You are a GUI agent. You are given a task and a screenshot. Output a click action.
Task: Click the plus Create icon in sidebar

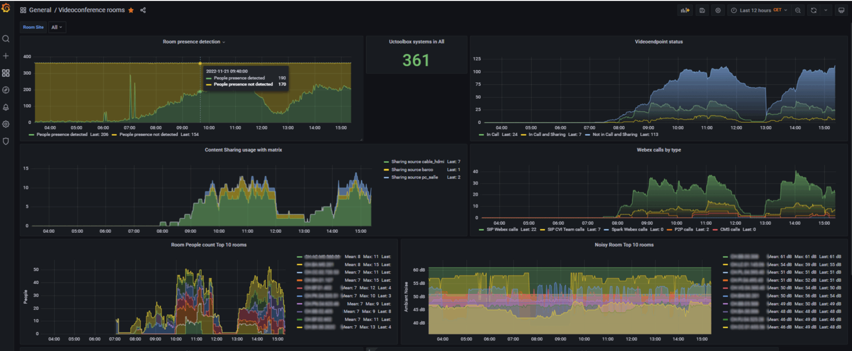pos(6,56)
